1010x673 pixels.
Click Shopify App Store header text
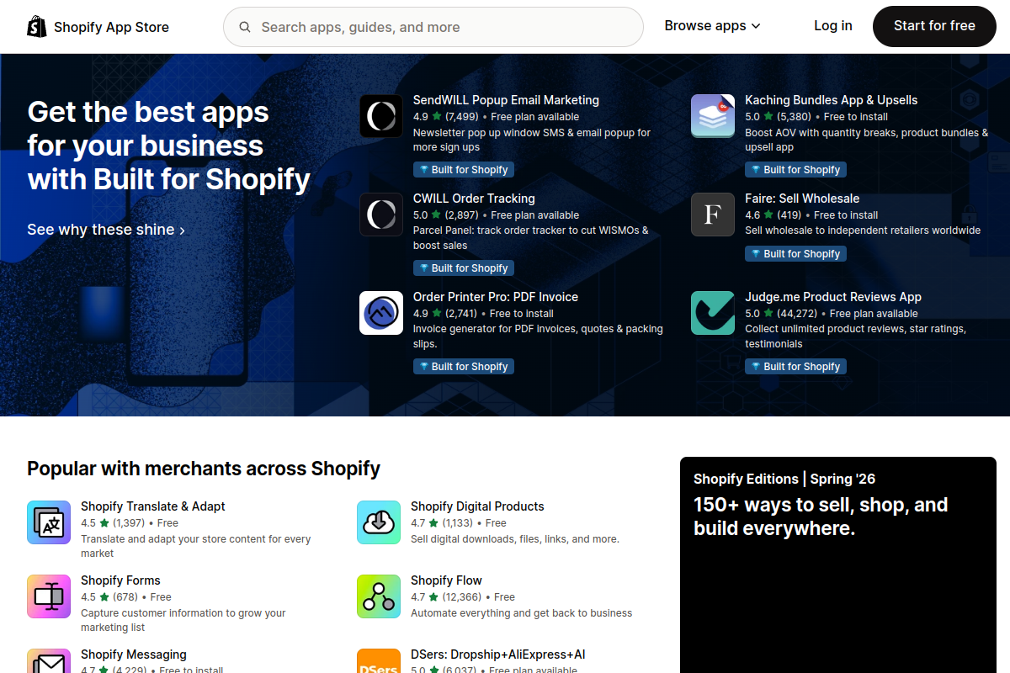pyautogui.click(x=111, y=27)
